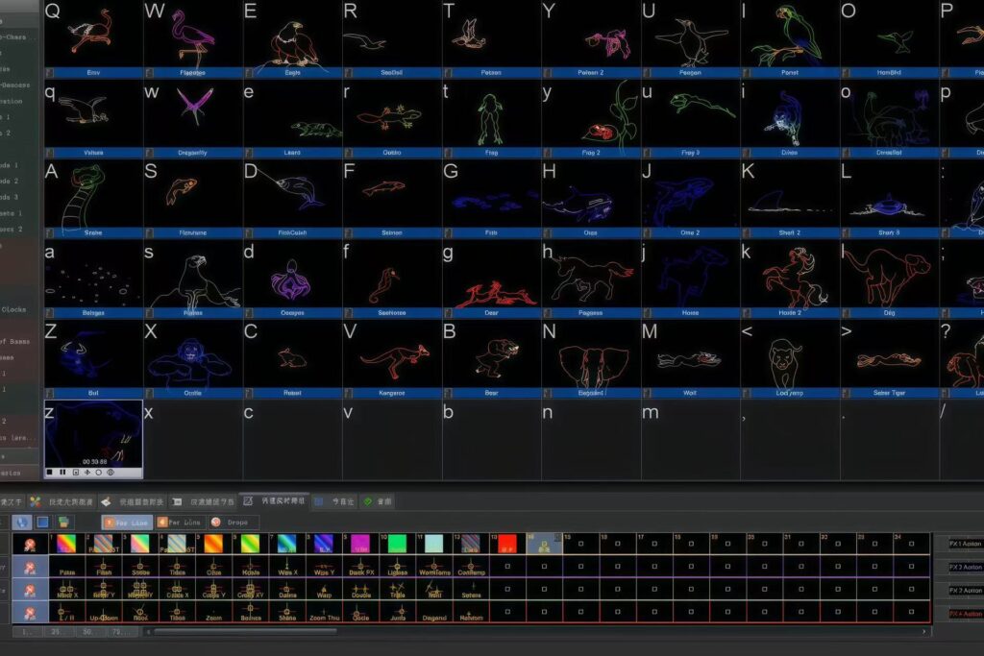This screenshot has width=984, height=656.
Task: Choose the solid green color effect swatch
Action: [397, 544]
